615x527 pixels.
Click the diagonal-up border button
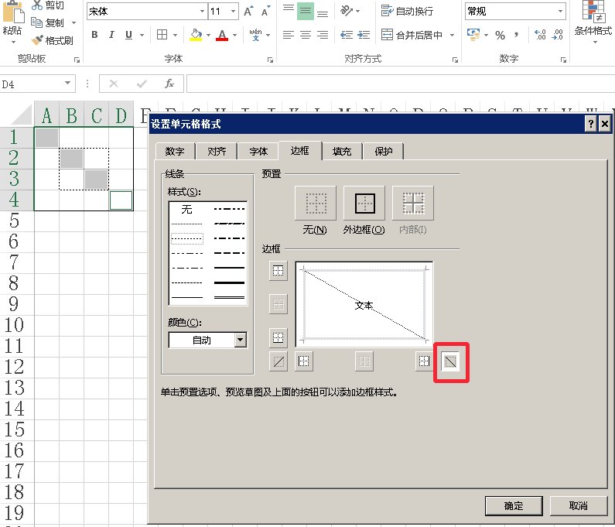[x=278, y=361]
